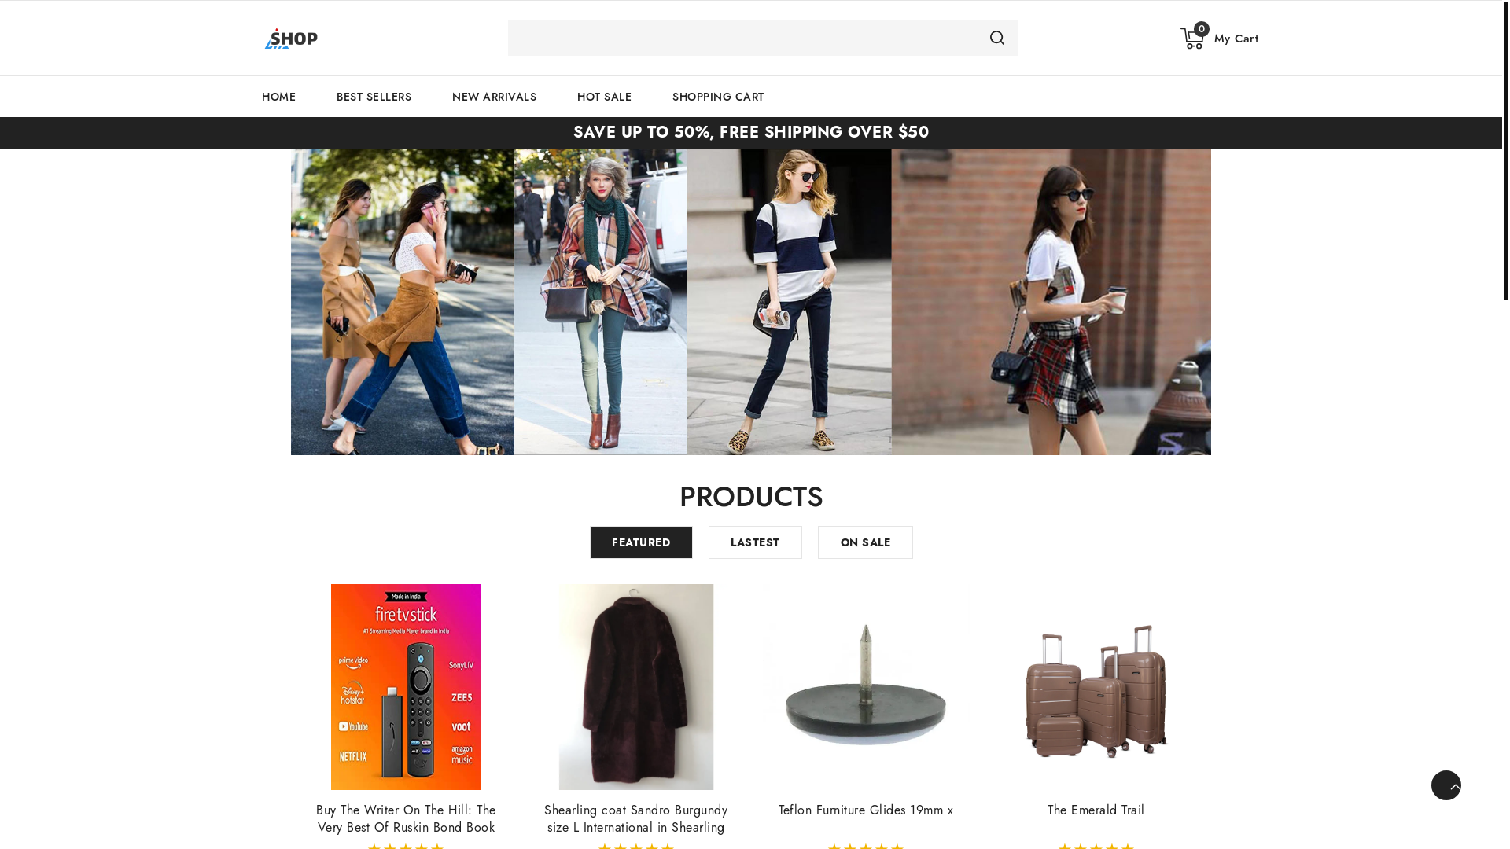This screenshot has height=849, width=1510.
Task: Select the ON SALE products tab
Action: [865, 542]
